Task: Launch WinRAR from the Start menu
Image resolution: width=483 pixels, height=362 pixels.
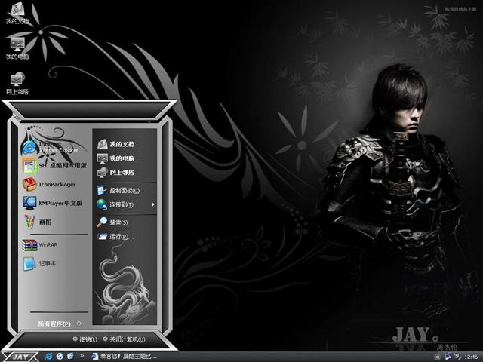Action: [x=42, y=244]
